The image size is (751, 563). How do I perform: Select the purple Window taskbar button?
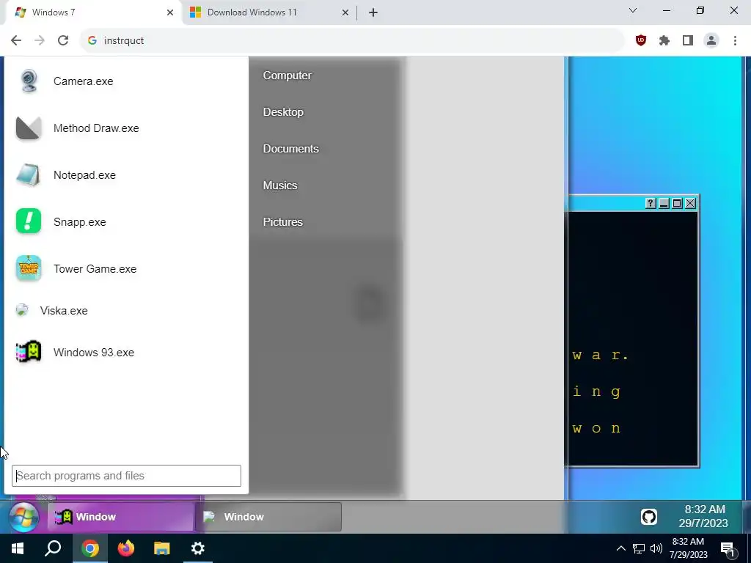click(121, 517)
